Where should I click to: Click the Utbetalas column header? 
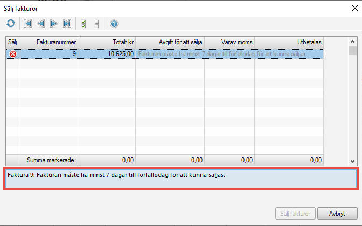point(289,42)
